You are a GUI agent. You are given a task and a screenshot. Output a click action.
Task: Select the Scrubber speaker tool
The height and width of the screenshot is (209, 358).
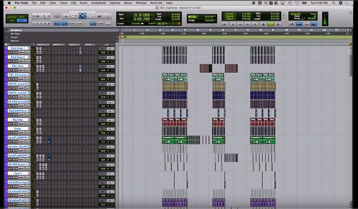point(100,16)
